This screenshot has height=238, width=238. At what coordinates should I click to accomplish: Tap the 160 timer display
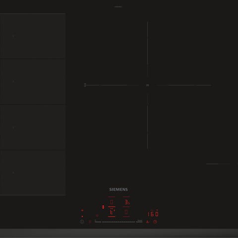[153, 214]
